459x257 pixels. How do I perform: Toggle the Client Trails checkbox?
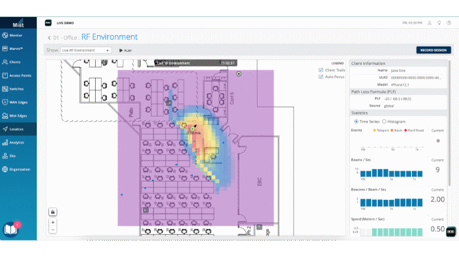click(321, 70)
